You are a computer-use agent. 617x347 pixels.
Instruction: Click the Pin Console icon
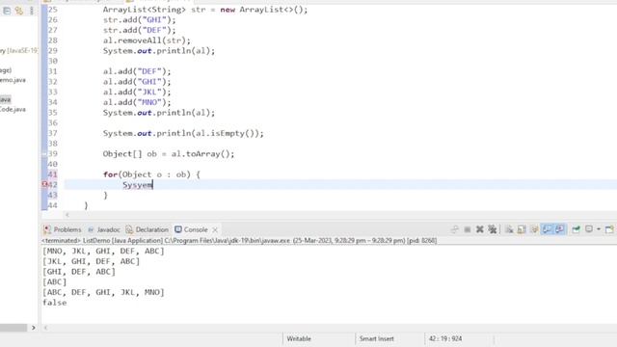577,229
